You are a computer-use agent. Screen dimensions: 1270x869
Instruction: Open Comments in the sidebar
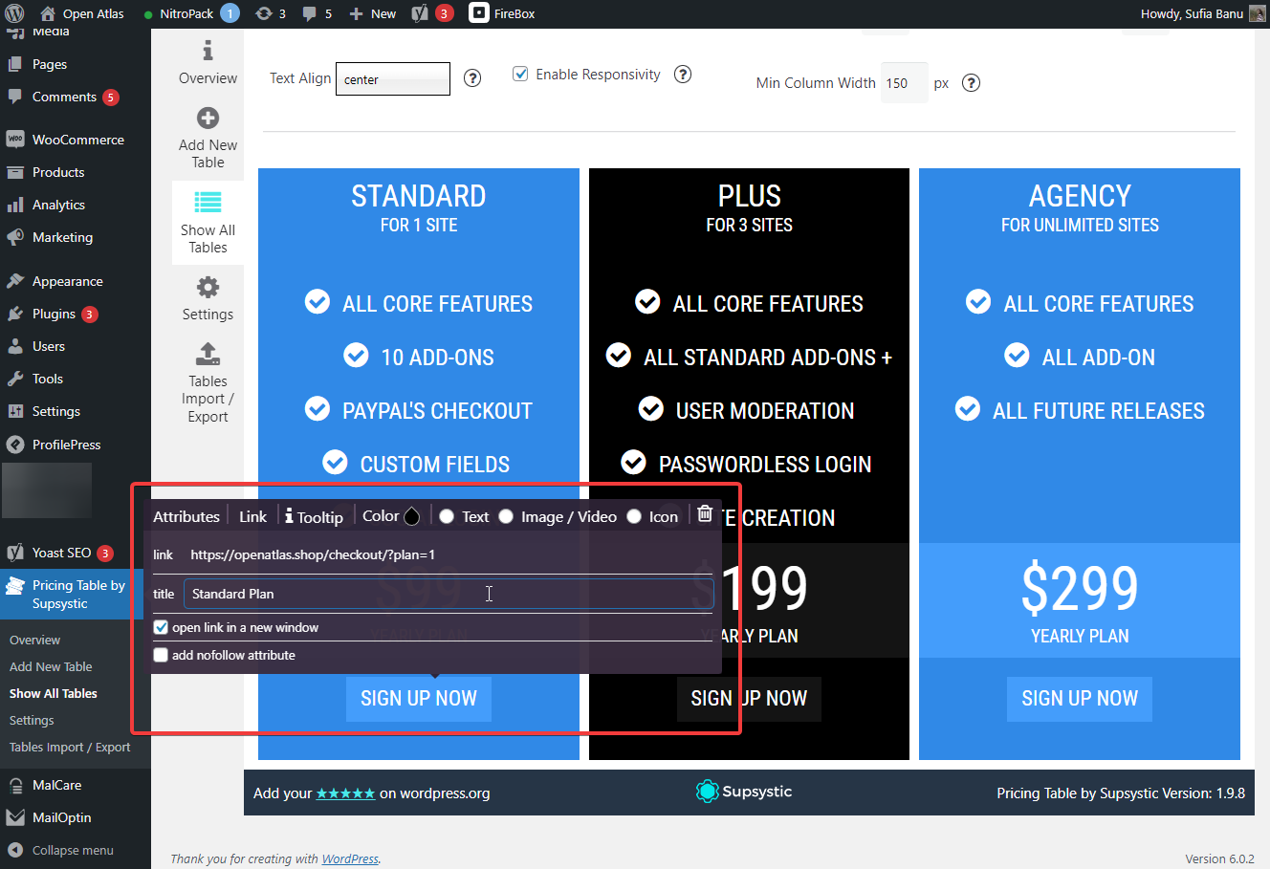pyautogui.click(x=64, y=97)
